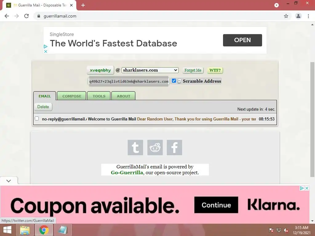The image size is (315, 236).
Task: Follow the Go-Guerrilla link
Action: [127, 173]
